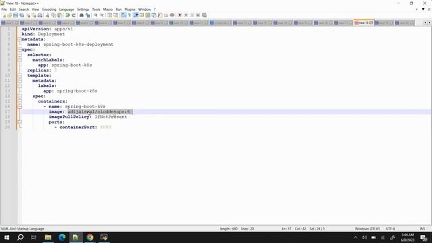Open File Explorer from the taskbar
432x243 pixels.
click(48, 237)
